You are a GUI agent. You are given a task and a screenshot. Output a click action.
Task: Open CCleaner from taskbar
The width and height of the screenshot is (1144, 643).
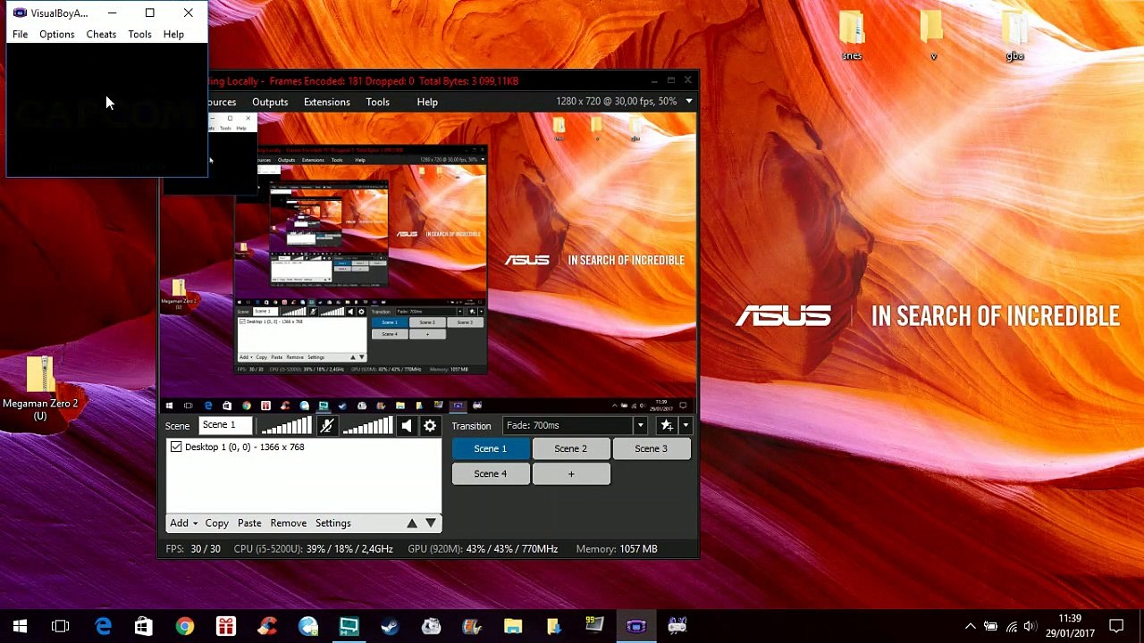click(266, 626)
